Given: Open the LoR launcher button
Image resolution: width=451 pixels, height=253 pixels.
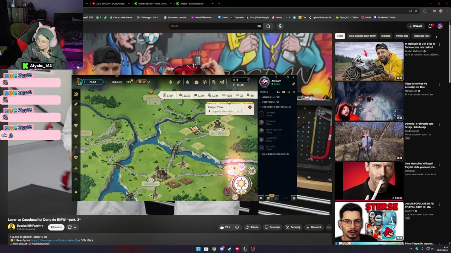Looking at the screenshot, I should 142,82.
